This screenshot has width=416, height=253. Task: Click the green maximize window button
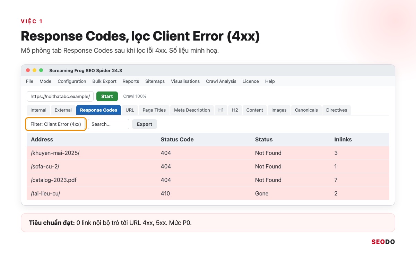click(41, 70)
